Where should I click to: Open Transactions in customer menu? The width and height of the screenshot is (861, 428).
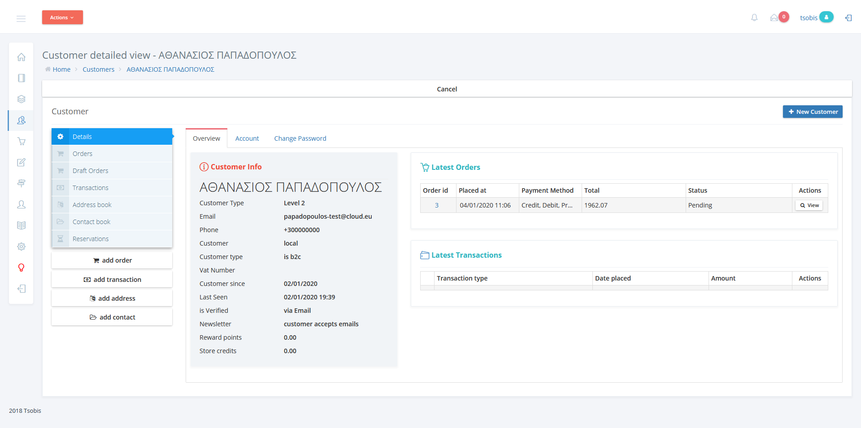point(112,188)
